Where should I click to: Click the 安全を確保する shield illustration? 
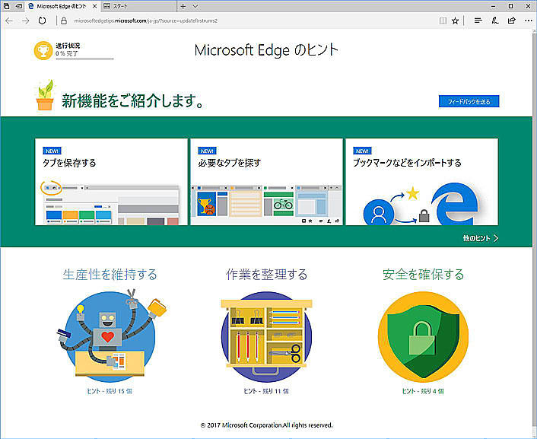(x=424, y=336)
